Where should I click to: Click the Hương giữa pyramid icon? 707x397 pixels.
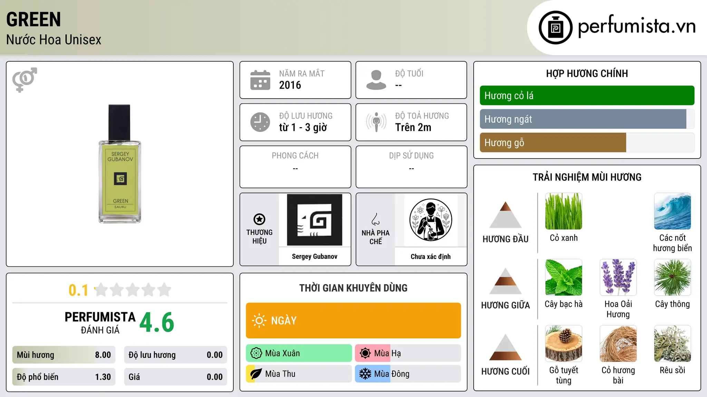[x=505, y=281]
